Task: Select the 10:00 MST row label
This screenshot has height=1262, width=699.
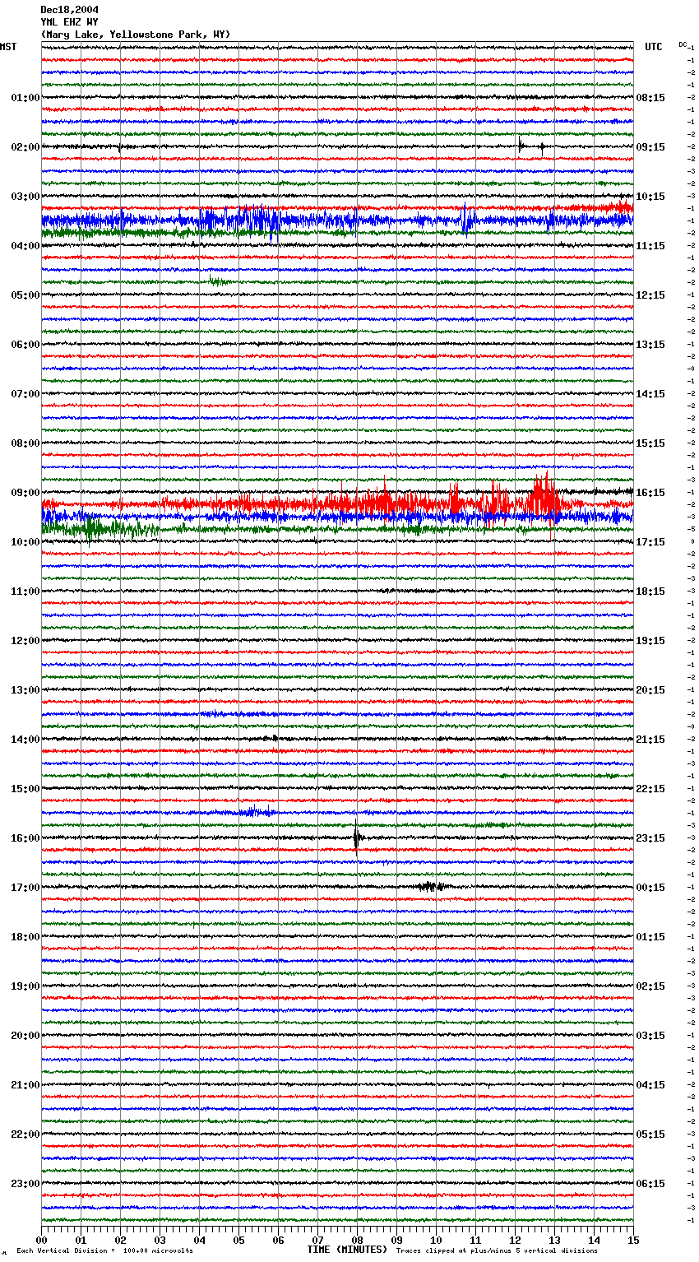Action: click(25, 542)
